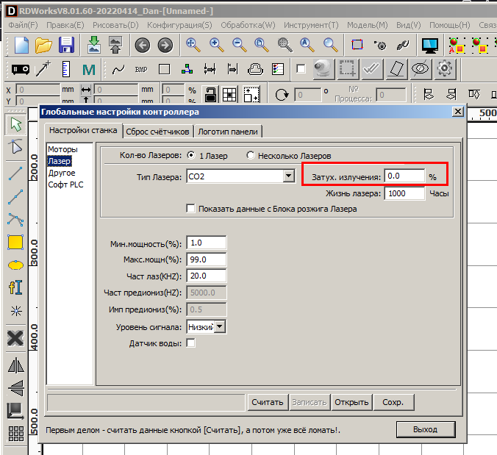Select Моторы in the settings list

[62, 149]
